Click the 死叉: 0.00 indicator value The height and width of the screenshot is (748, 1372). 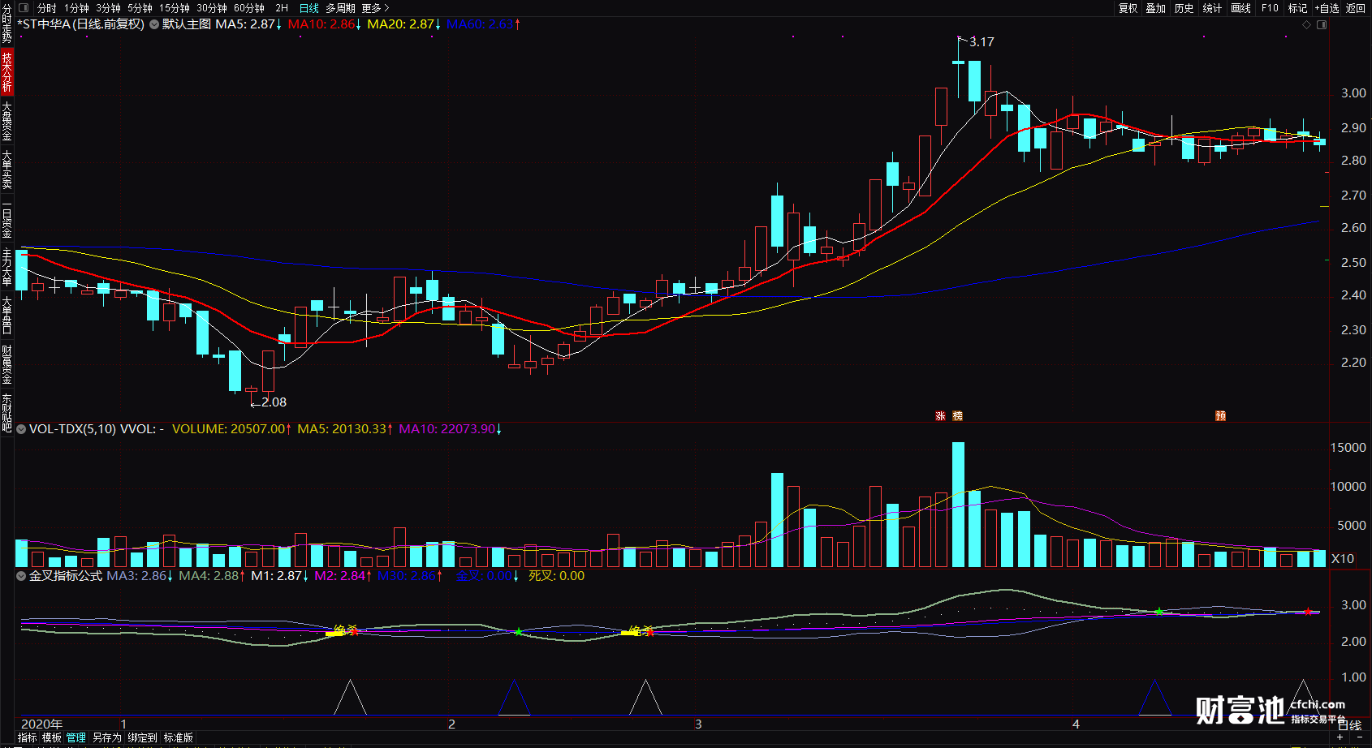(x=556, y=576)
